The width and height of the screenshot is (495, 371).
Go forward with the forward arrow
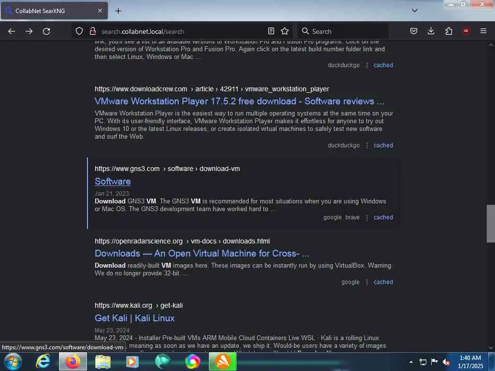(x=29, y=31)
